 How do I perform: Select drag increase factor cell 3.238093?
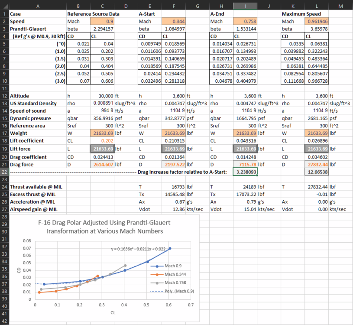245,172
